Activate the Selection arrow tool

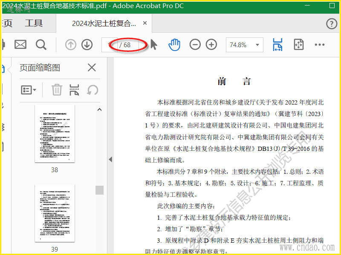click(x=154, y=45)
